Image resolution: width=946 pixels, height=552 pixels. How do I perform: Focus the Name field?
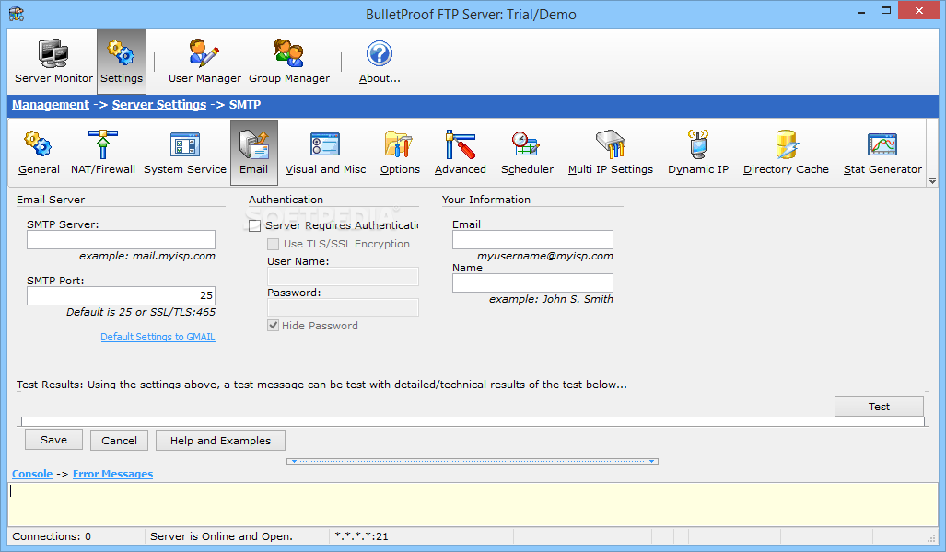click(532, 283)
